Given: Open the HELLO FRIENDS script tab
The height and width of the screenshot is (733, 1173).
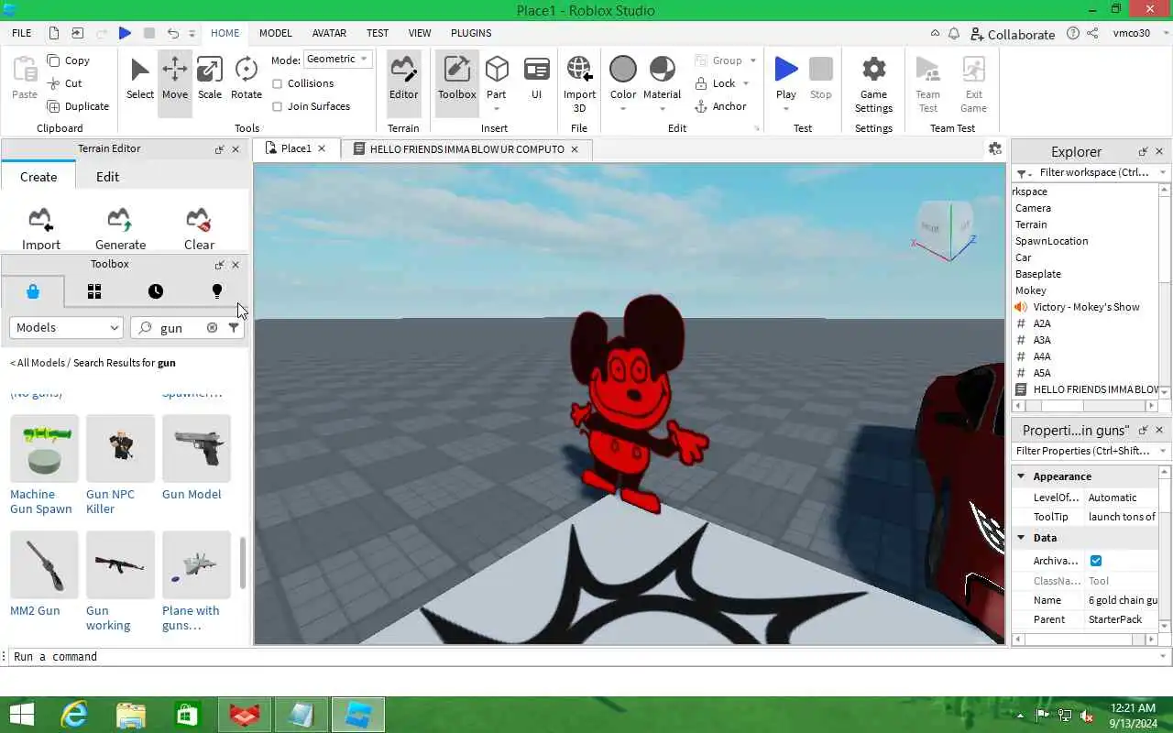Looking at the screenshot, I should (x=466, y=148).
